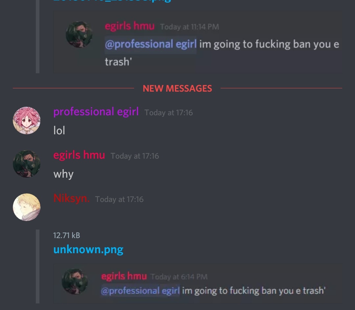This screenshot has width=355, height=310.
Task: Open professional egirl's pink-haired avatar
Action: pos(27,121)
